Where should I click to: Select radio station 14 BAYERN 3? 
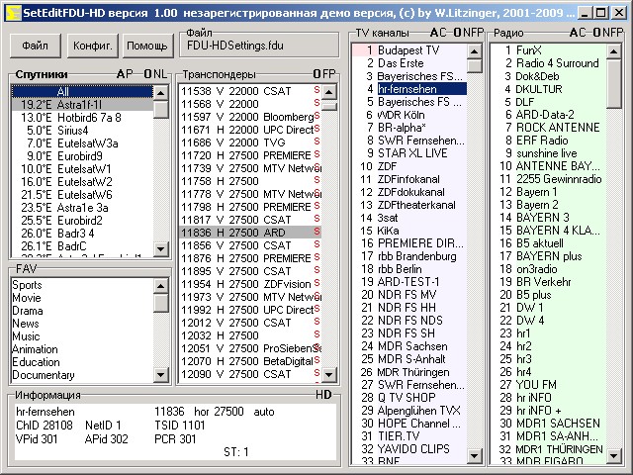[x=549, y=218]
